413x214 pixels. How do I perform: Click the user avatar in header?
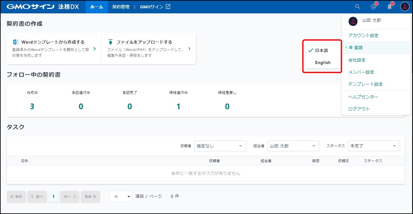click(405, 7)
